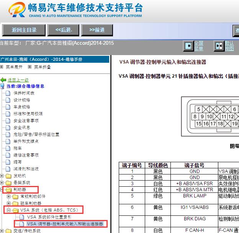Viewport: 239px width, 233px height.
Task: Click the <<后退 button
Action: [x=63, y=30]
